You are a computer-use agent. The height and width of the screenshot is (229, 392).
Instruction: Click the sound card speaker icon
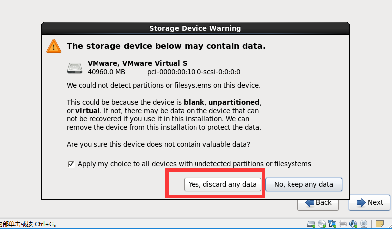tap(353, 223)
